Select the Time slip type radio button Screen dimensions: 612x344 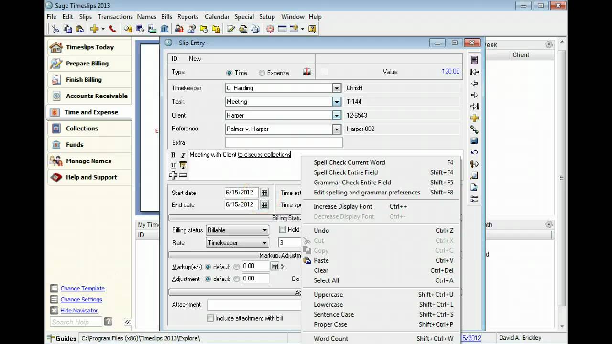pyautogui.click(x=229, y=73)
